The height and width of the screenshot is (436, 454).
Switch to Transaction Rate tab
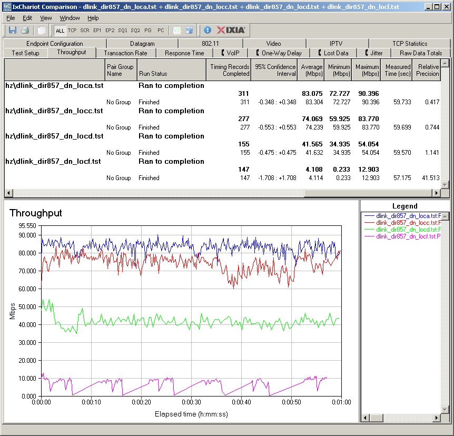coord(125,53)
